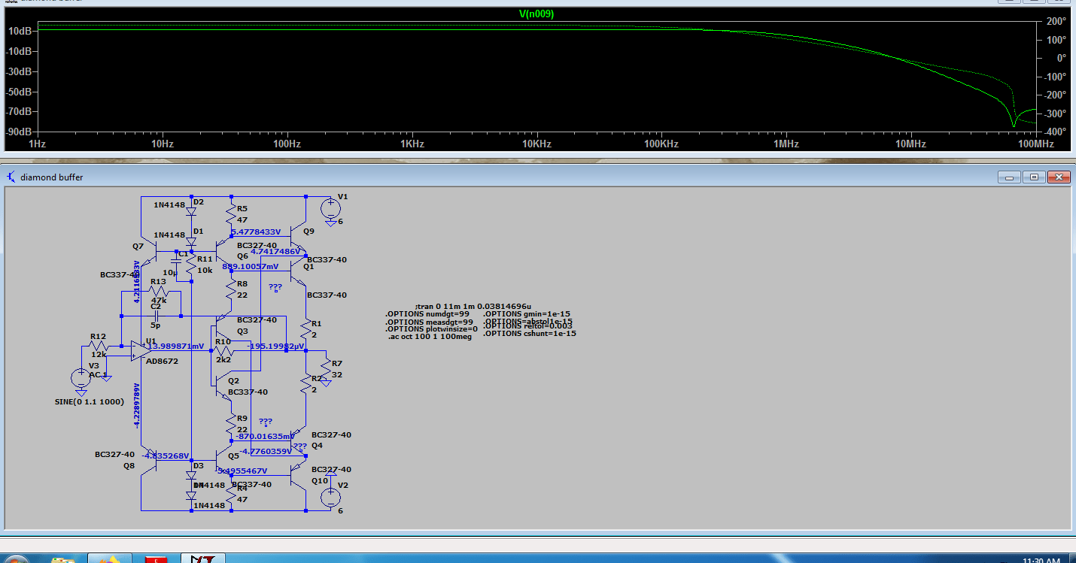
Task: Open the LTspice taskbar button
Action: coord(203,558)
